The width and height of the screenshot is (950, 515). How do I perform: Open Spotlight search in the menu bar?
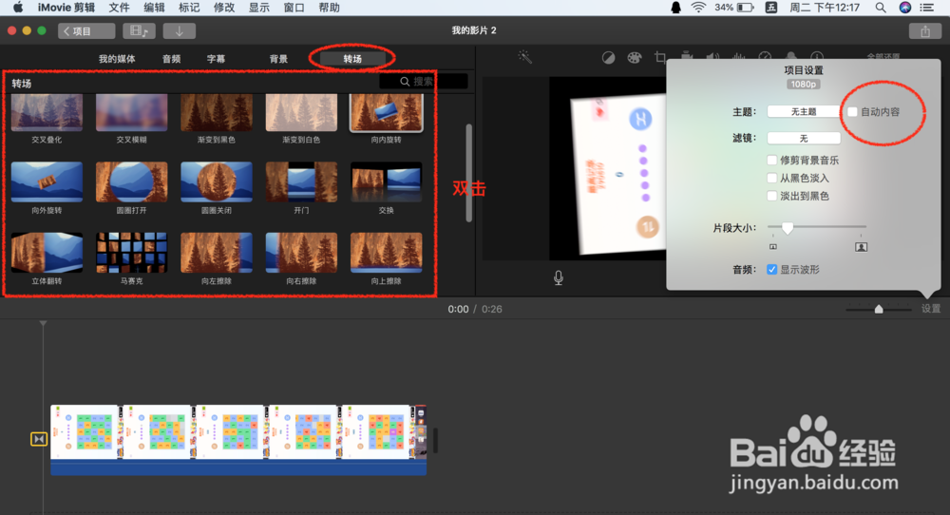[881, 8]
